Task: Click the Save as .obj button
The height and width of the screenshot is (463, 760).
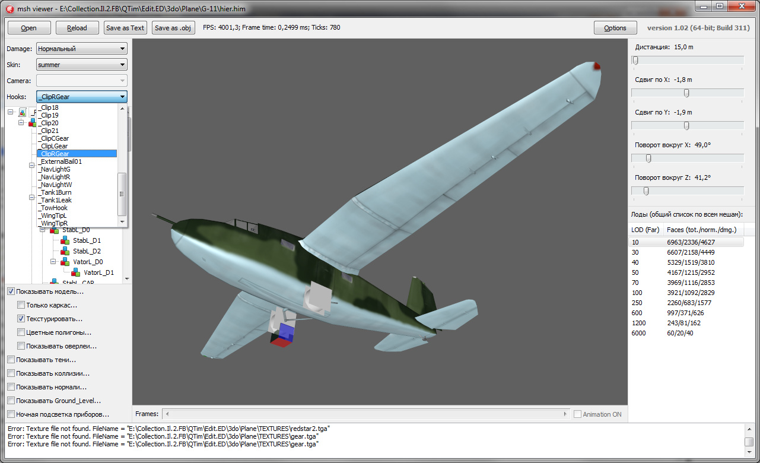Action: tap(173, 28)
